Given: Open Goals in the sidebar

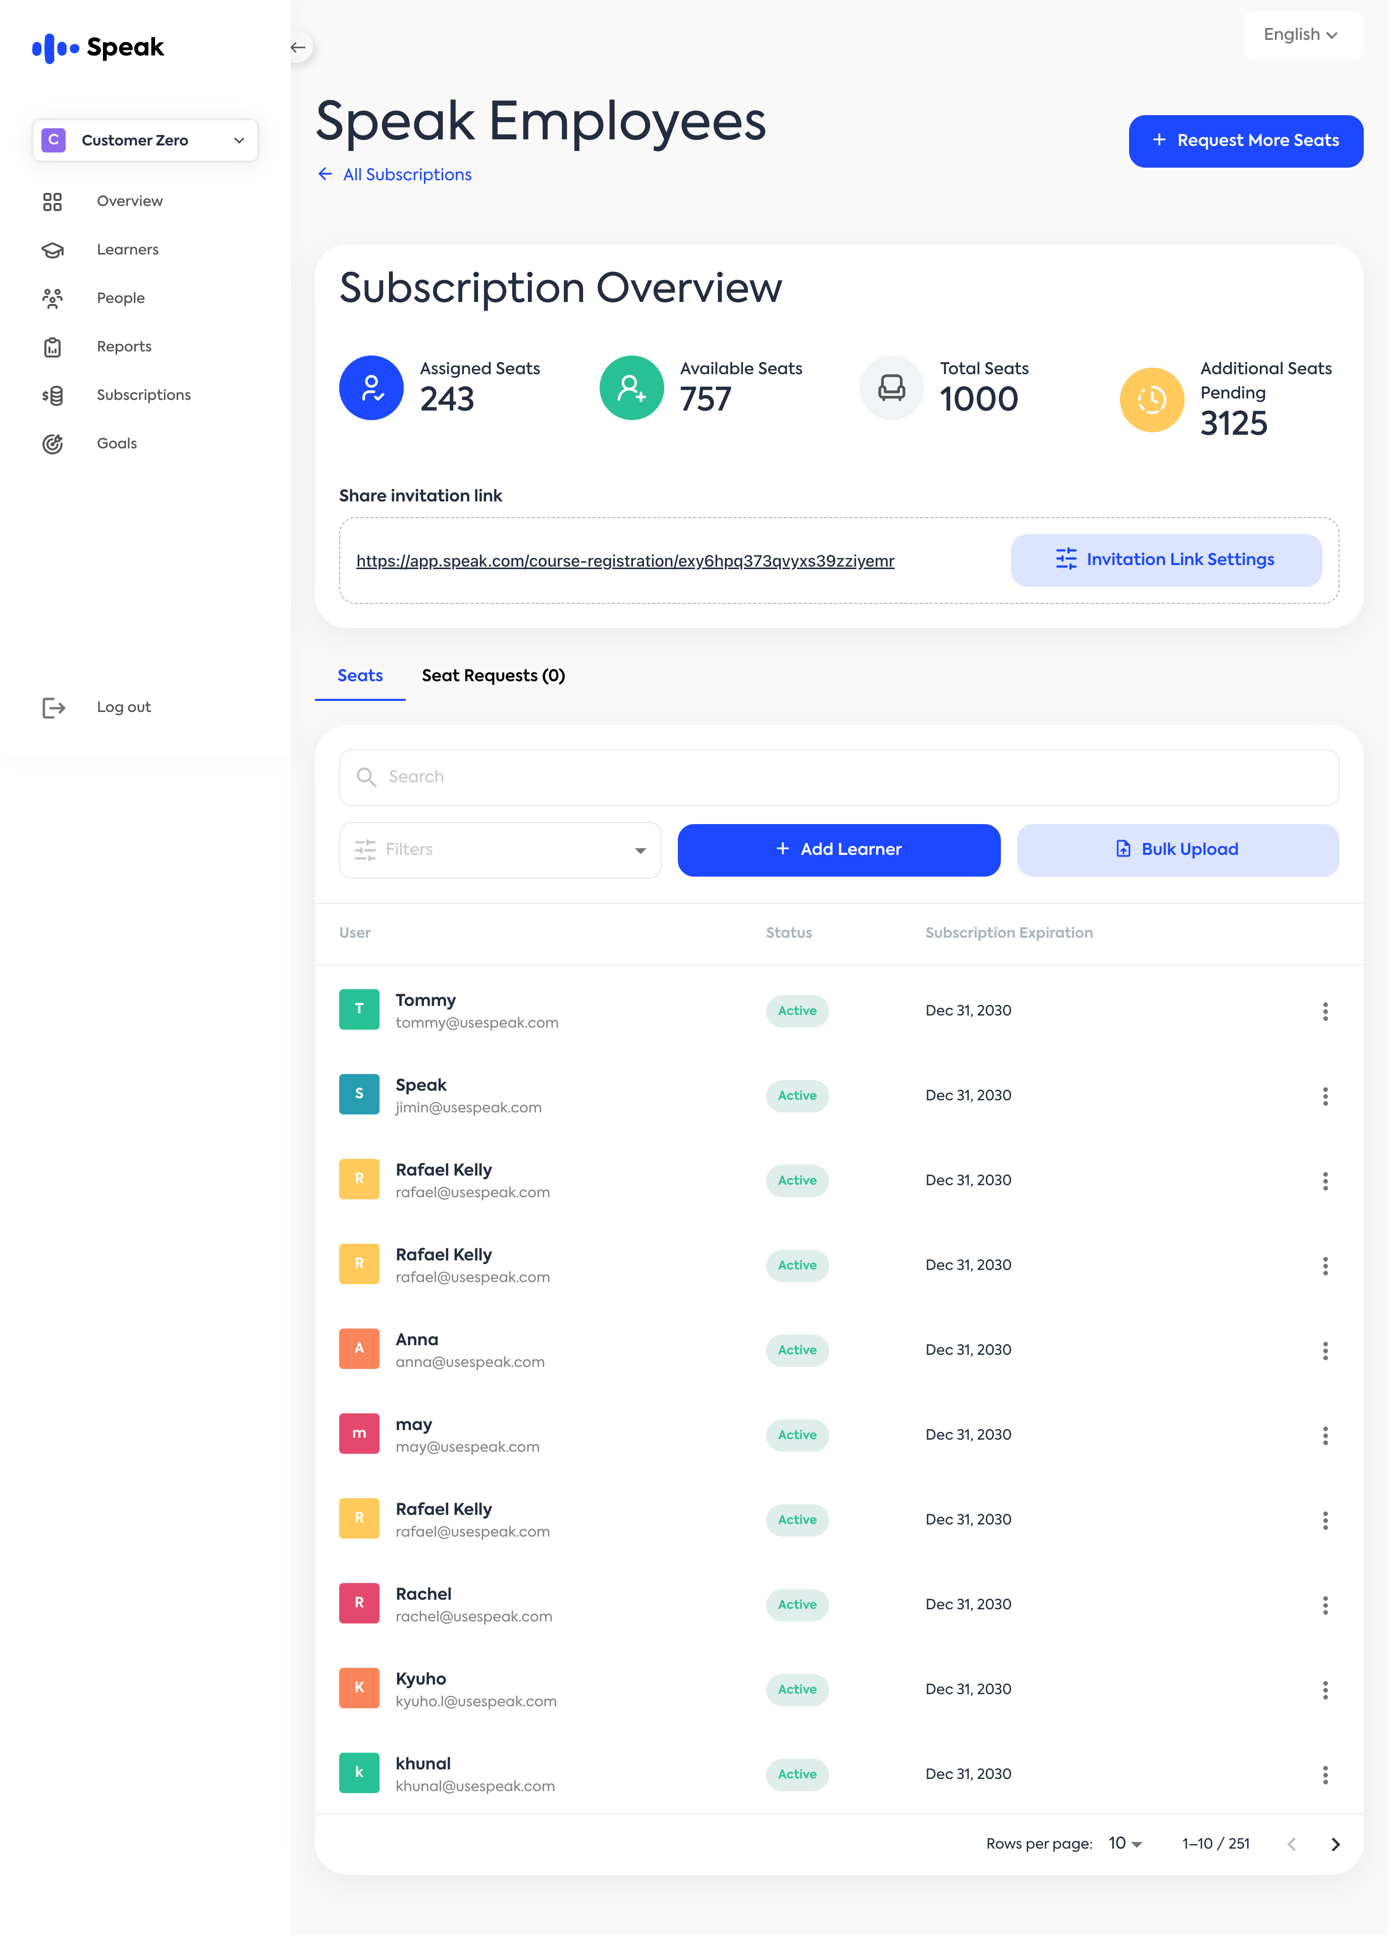Looking at the screenshot, I should click(117, 444).
